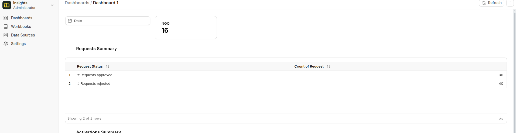Expand the Insights Administrator dropdown chevron
The image size is (516, 133).
pos(52,5)
